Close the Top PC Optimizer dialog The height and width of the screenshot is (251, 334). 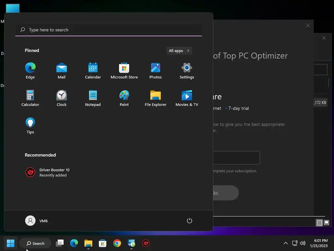(308, 25)
